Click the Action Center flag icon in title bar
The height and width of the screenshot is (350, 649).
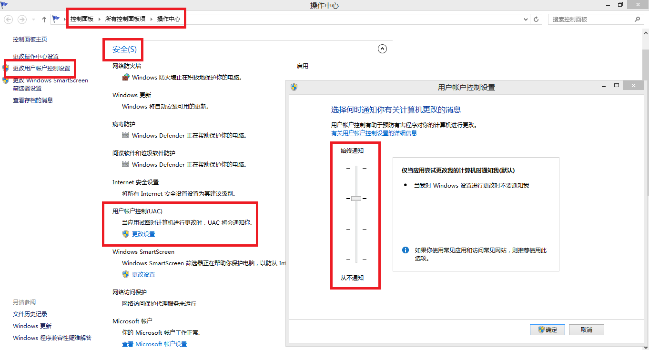pos(4,5)
